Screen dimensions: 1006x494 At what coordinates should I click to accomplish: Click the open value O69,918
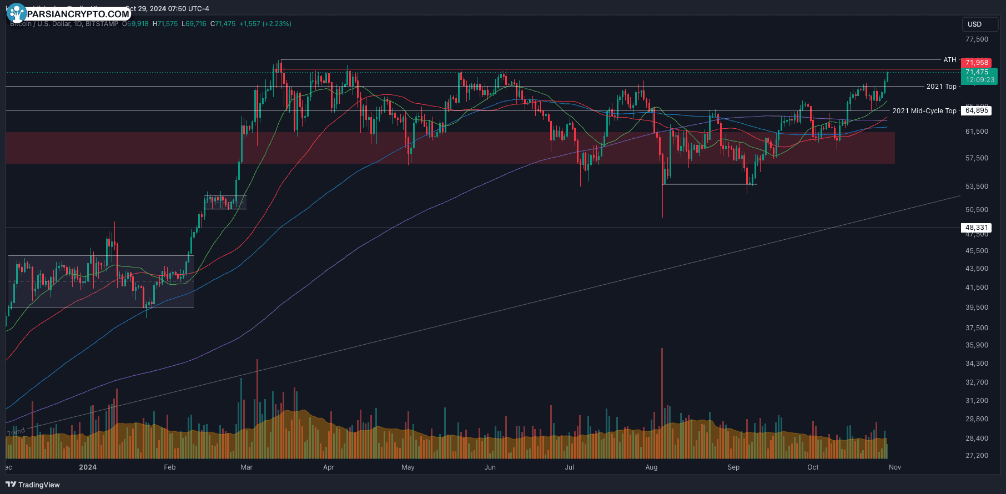[x=135, y=24]
